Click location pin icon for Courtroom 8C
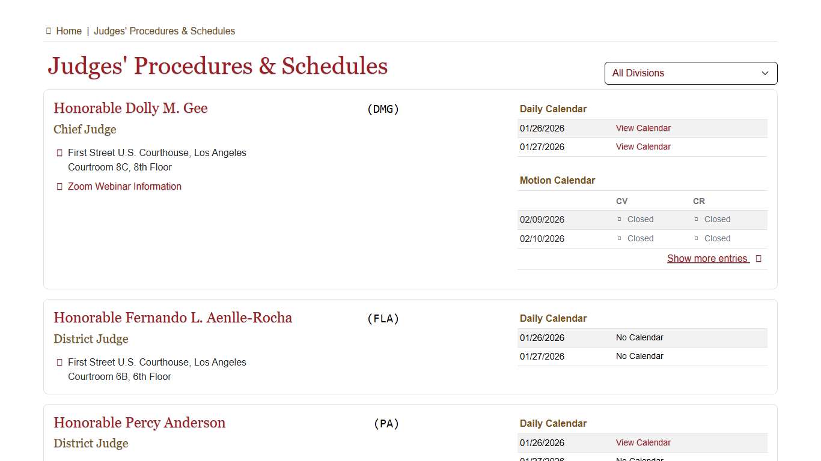 pyautogui.click(x=60, y=153)
